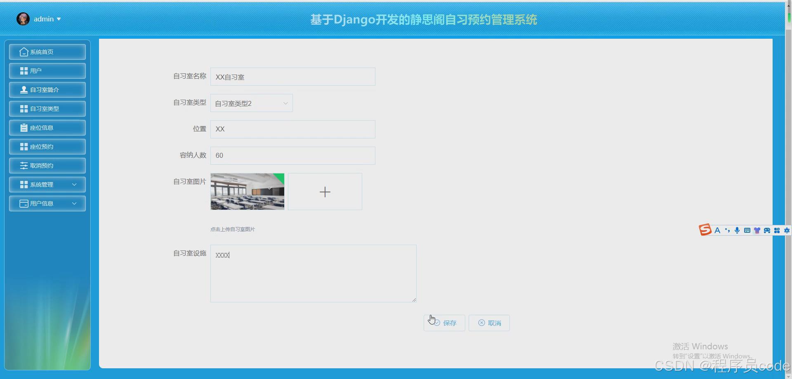The height and width of the screenshot is (379, 792).
Task: Click the 座位信息 clipboard icon
Action: tap(23, 127)
